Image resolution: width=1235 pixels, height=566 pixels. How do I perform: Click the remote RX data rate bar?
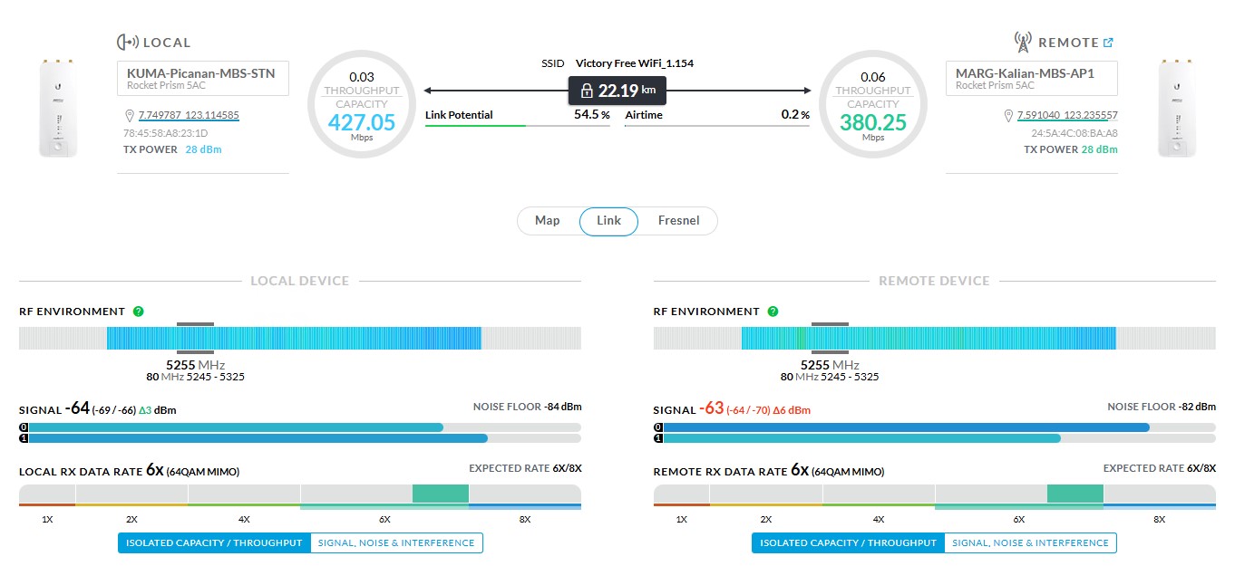click(934, 494)
